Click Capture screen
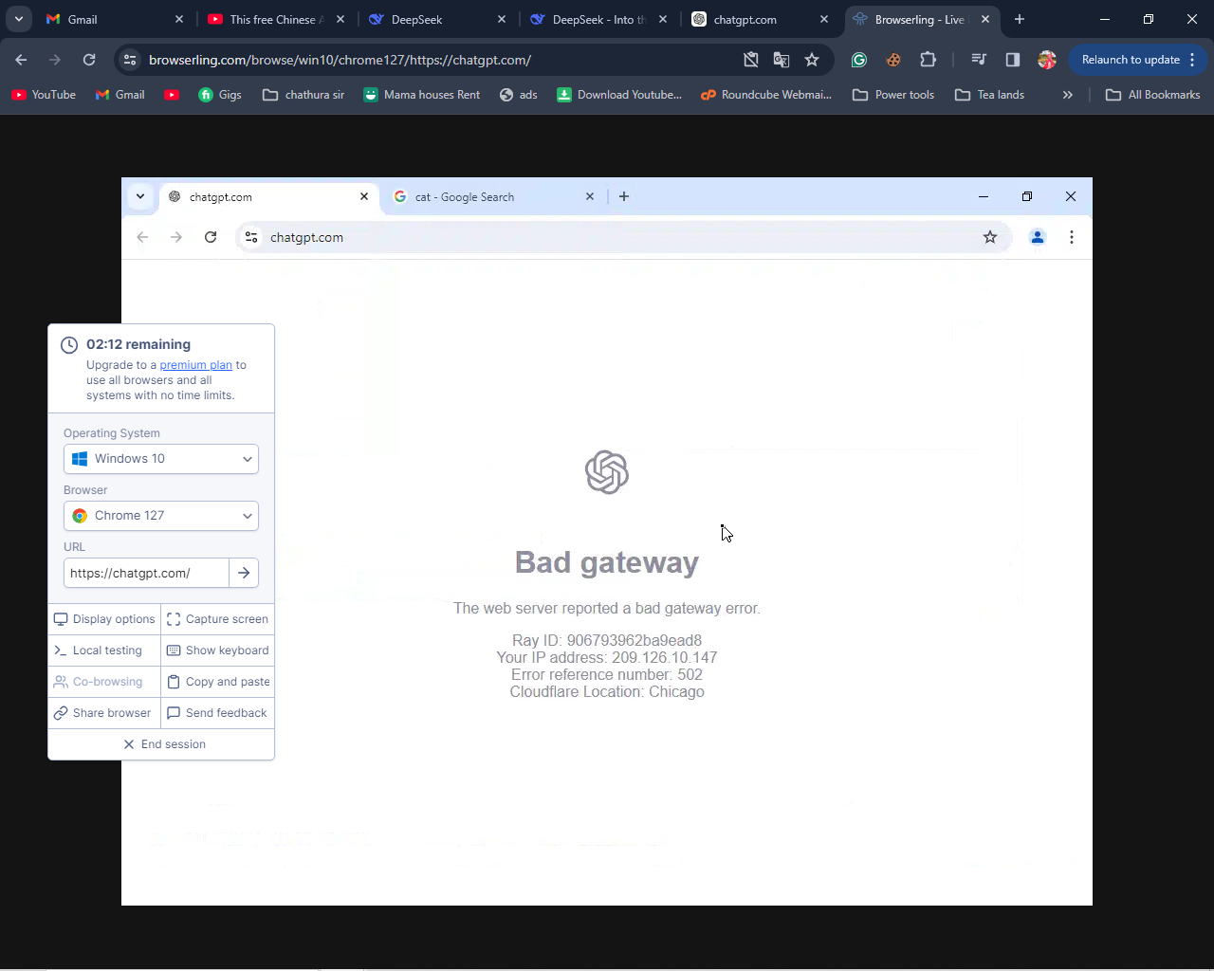 point(217,619)
